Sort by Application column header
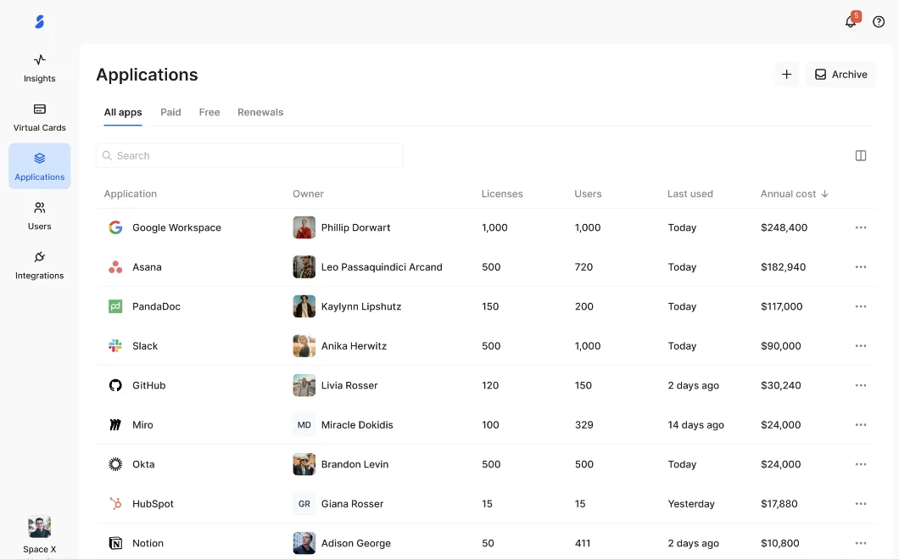 click(x=130, y=194)
